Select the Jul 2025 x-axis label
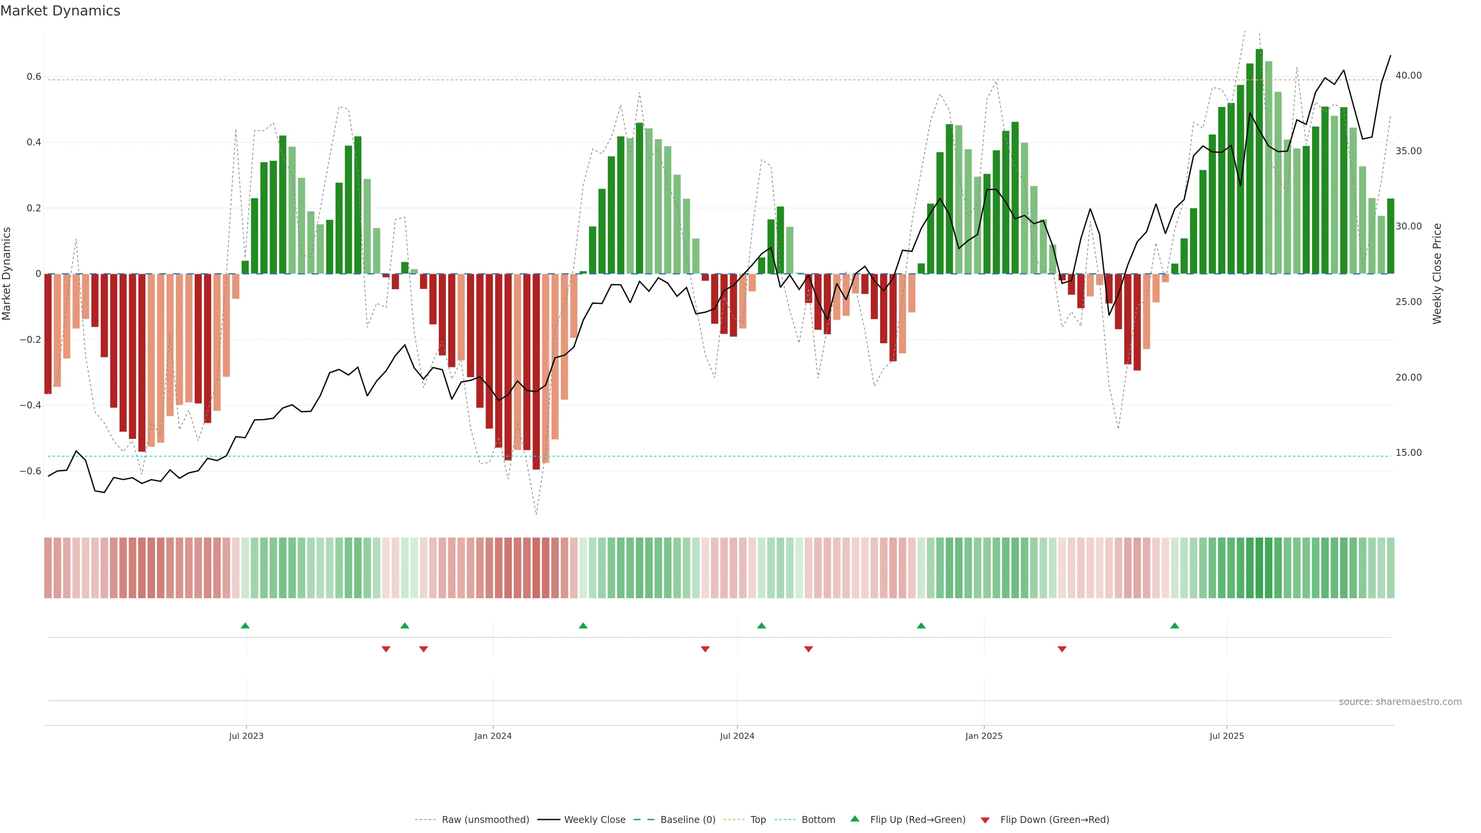 [x=1226, y=736]
